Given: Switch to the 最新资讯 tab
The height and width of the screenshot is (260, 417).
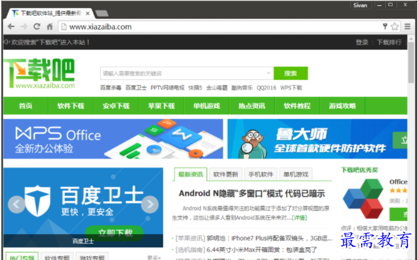Looking at the screenshot, I should pos(191,174).
